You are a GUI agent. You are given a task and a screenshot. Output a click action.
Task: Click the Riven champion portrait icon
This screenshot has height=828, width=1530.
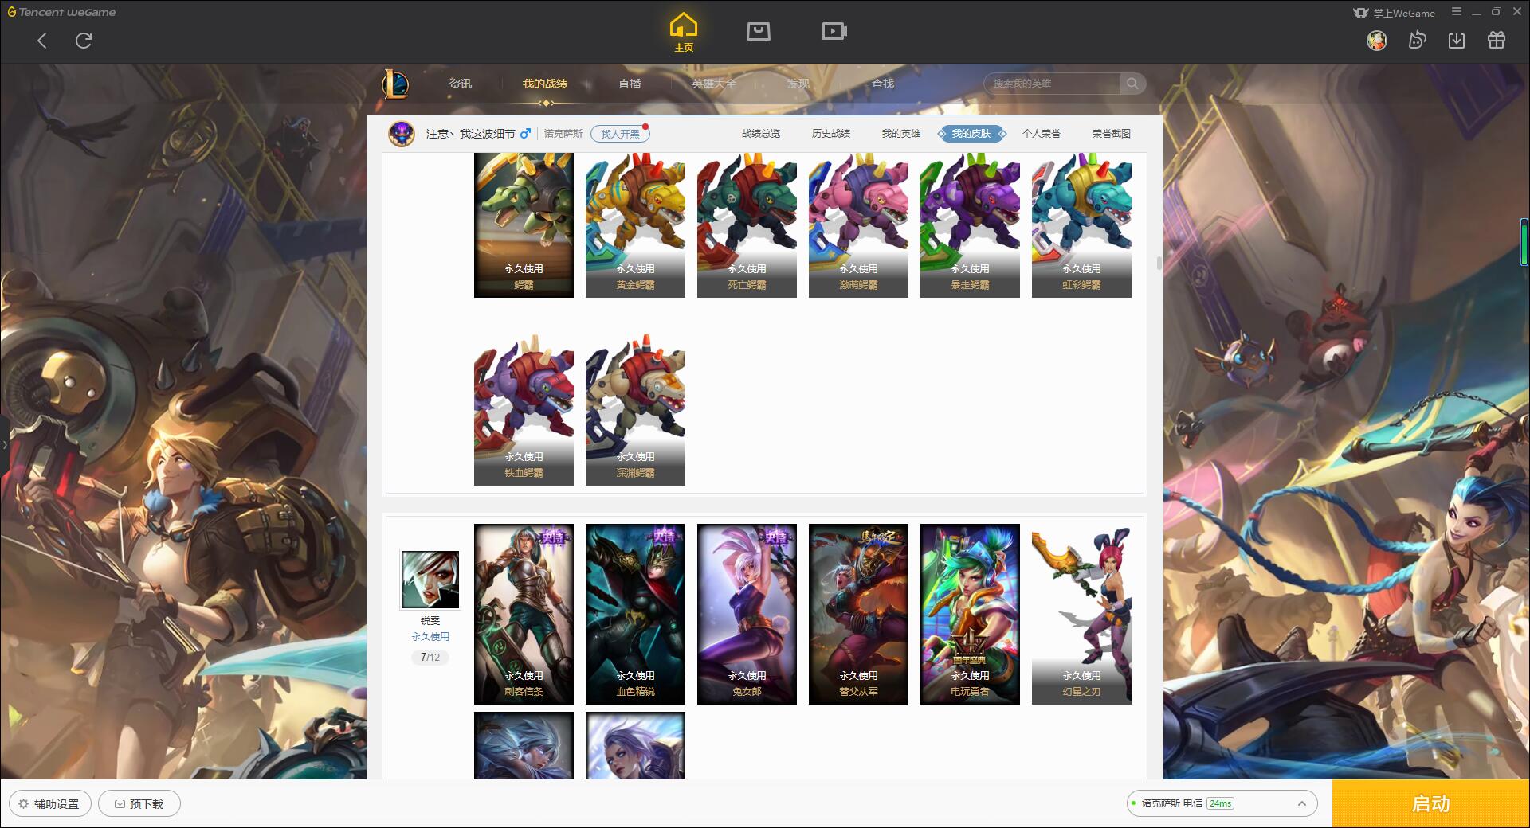[x=430, y=580]
